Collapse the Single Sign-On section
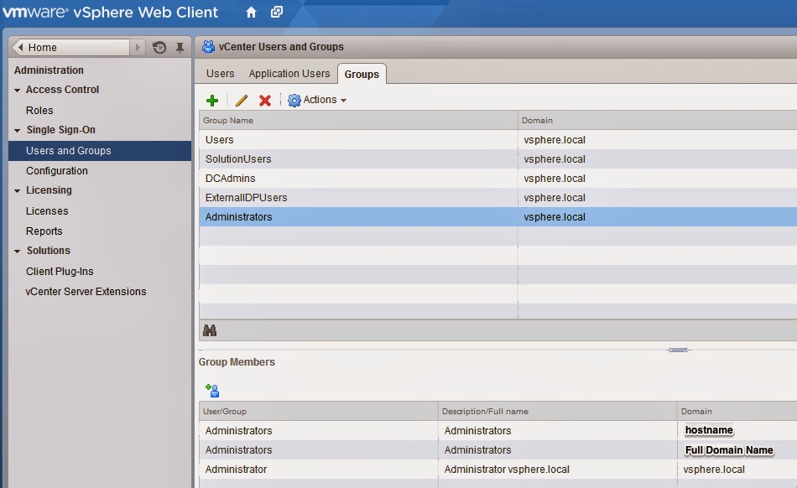The width and height of the screenshot is (797, 488). click(x=18, y=131)
